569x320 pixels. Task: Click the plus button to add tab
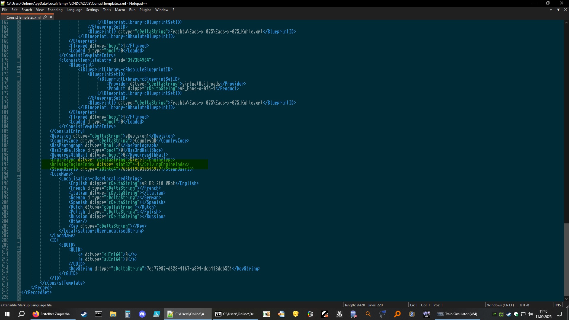click(x=551, y=10)
